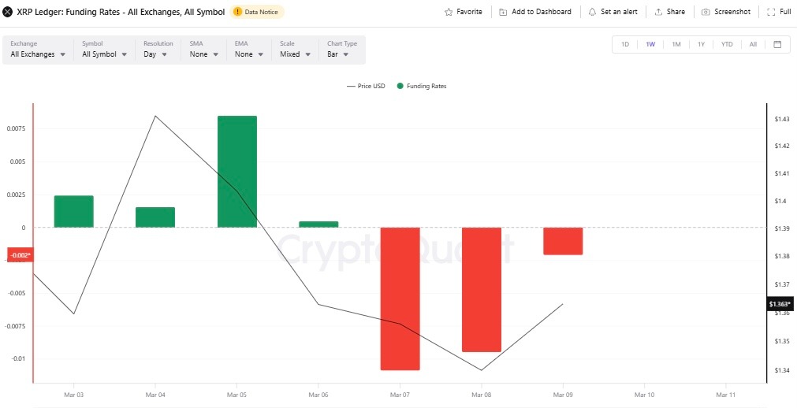Viewport: 797px width, 408px height.
Task: Toggle Funding Rates legend series
Action: click(422, 86)
